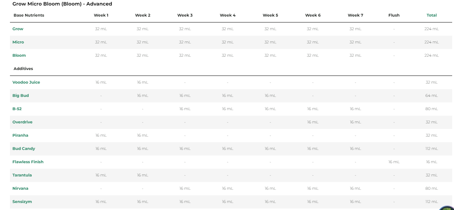
Task: Open the Overdrive product link
Action: (x=23, y=122)
